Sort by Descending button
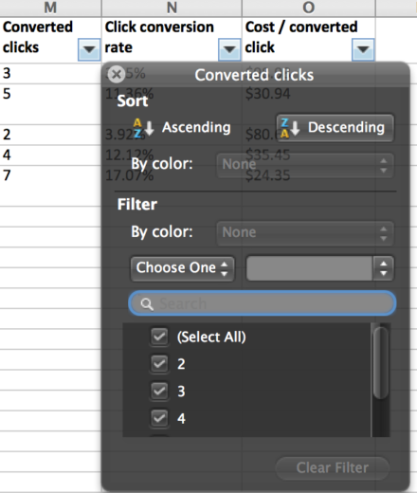The height and width of the screenshot is (493, 417). click(335, 128)
